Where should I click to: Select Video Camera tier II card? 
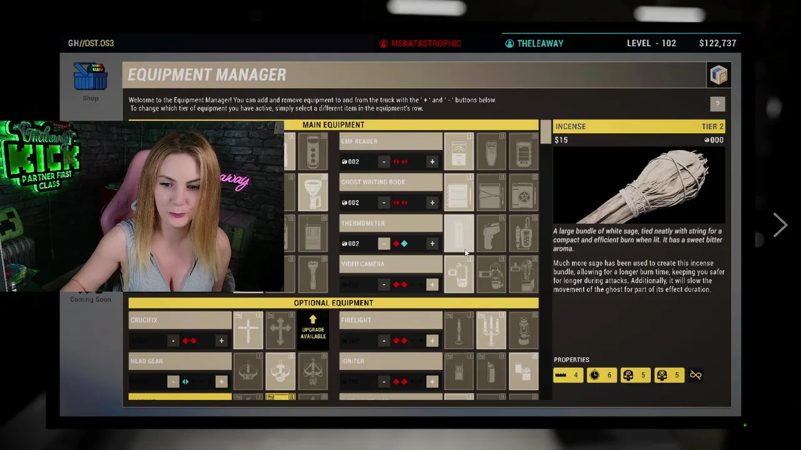click(491, 274)
